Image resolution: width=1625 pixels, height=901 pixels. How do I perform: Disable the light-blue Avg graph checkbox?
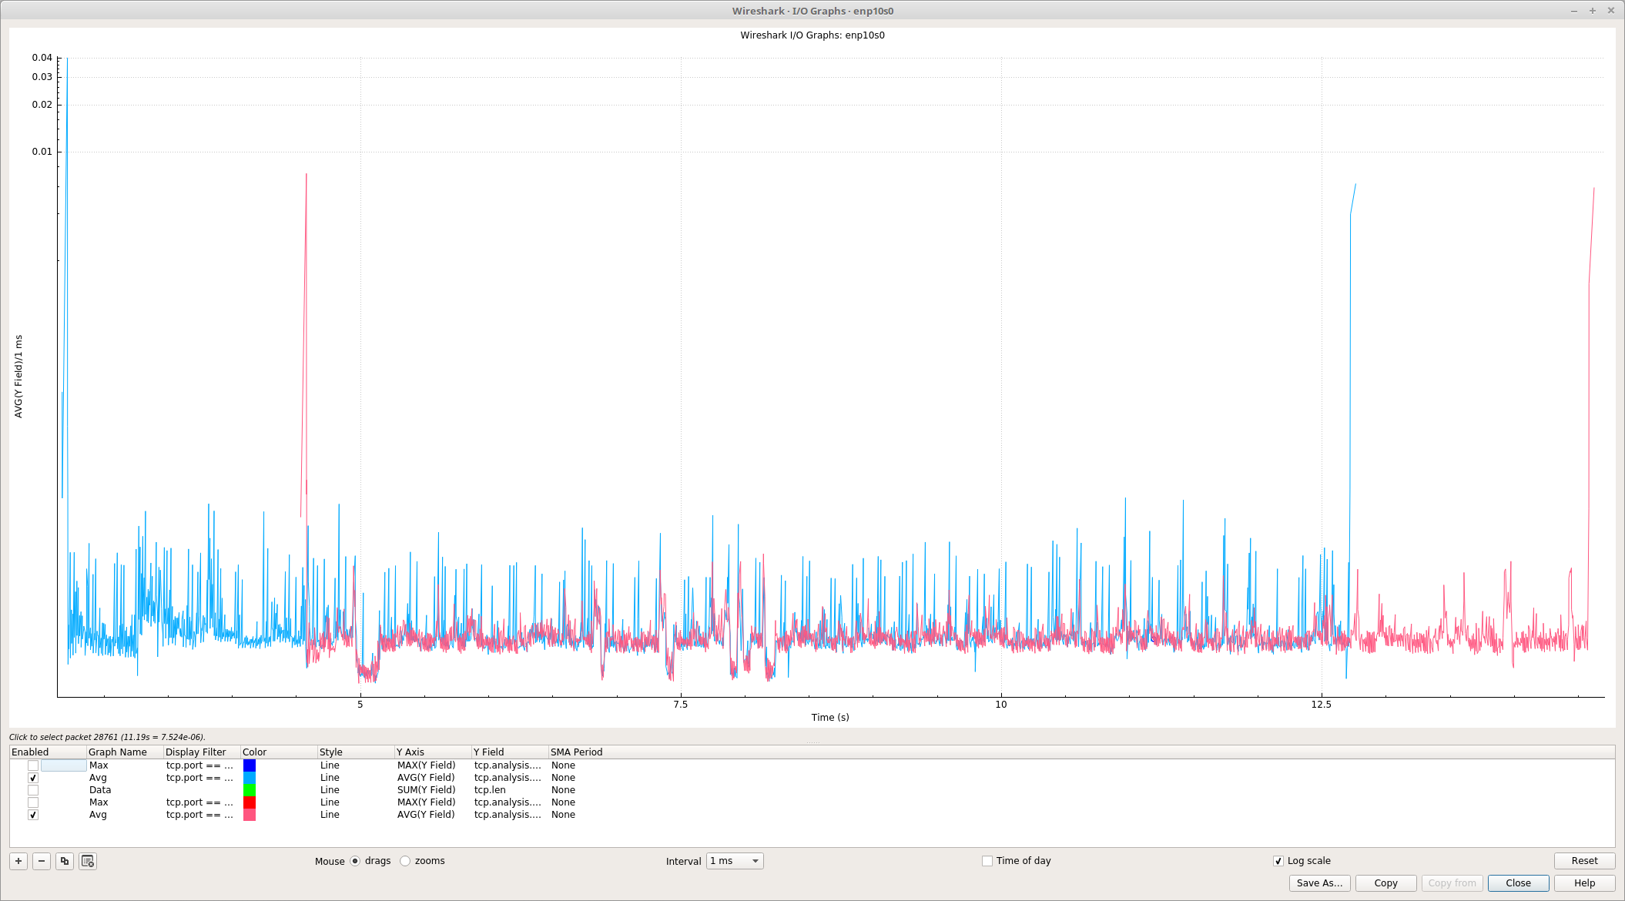coord(33,778)
